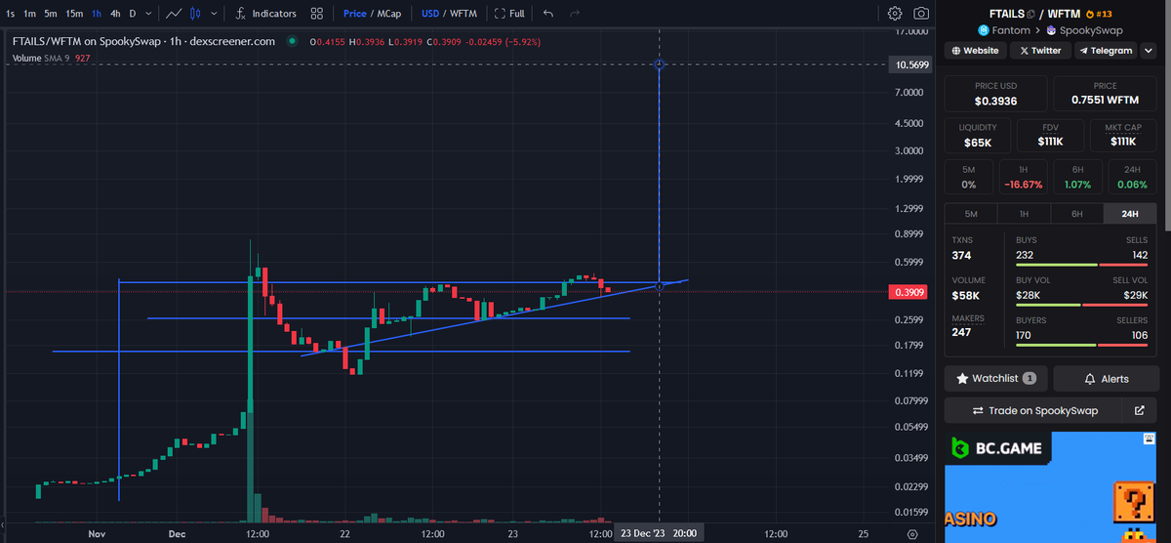Select the 5M stats tab
This screenshot has width=1171, height=543.
tap(971, 214)
